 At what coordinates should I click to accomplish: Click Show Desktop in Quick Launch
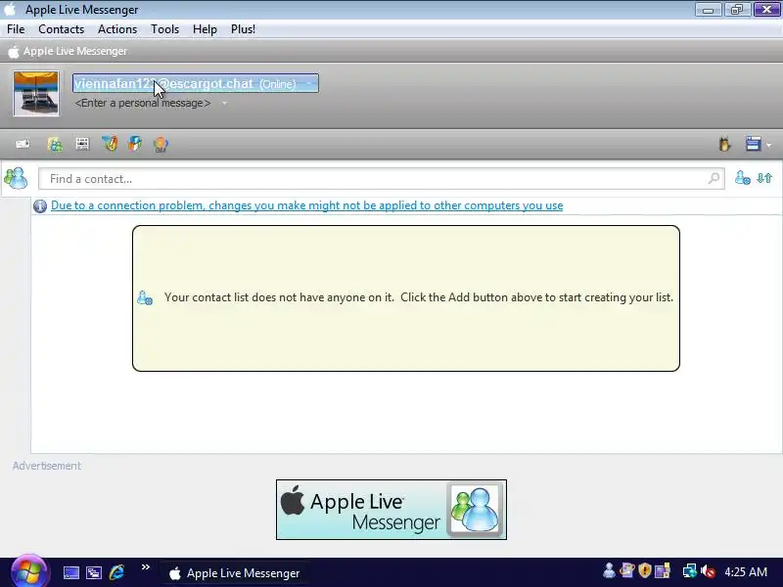coord(70,572)
